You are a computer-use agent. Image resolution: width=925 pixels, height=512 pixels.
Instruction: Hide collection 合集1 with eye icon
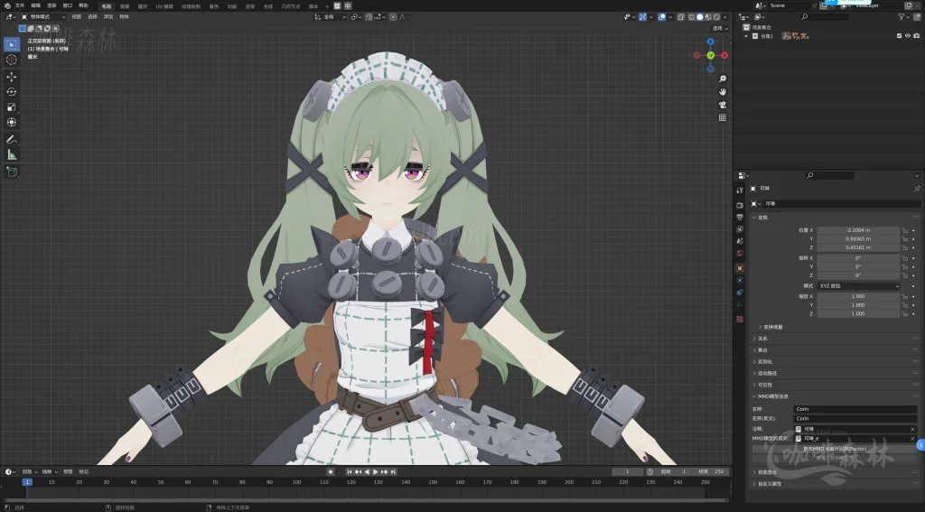coord(907,36)
